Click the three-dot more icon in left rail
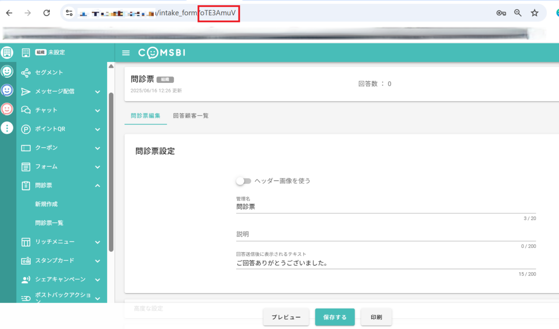The height and width of the screenshot is (329, 559). tap(7, 128)
